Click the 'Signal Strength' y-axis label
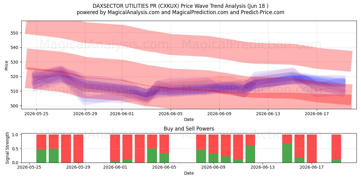 point(8,148)
